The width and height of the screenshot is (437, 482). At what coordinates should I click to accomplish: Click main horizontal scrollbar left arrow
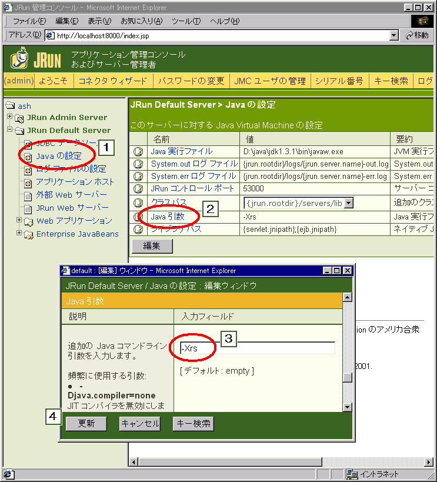click(x=134, y=462)
